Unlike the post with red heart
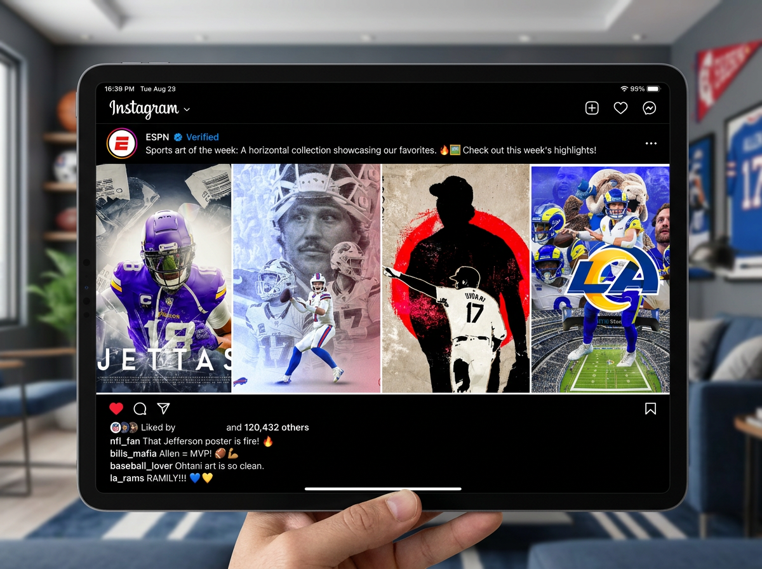 click(116, 408)
